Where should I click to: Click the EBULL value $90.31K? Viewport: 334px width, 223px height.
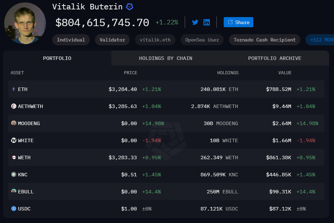(x=280, y=192)
